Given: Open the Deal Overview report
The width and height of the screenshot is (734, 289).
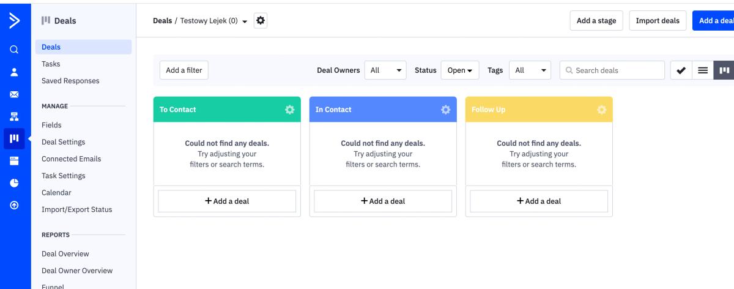Looking at the screenshot, I should tap(65, 253).
